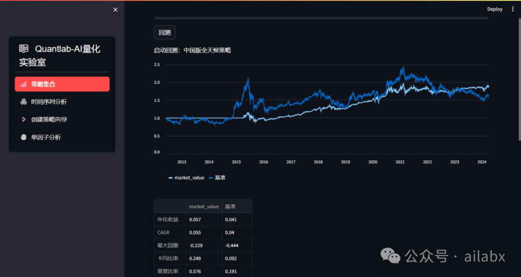Click the 1.0 y-axis label

[x=157, y=118]
